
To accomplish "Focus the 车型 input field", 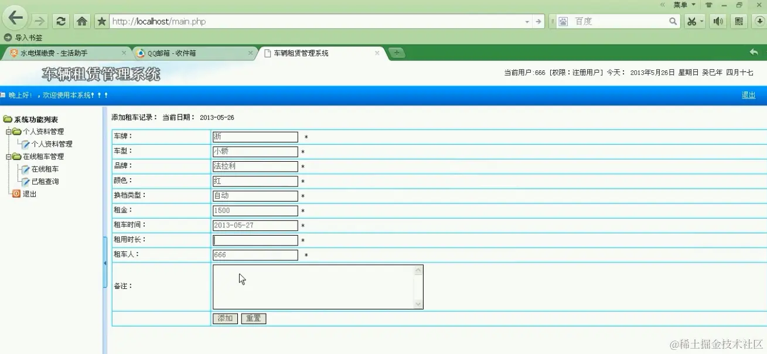I will (x=255, y=152).
